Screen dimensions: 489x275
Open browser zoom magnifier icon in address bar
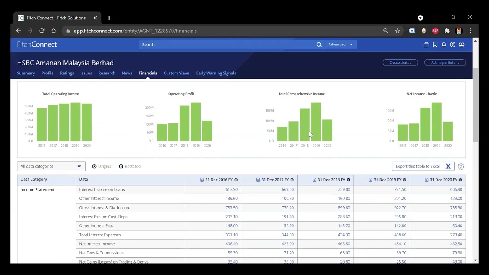pyautogui.click(x=385, y=31)
